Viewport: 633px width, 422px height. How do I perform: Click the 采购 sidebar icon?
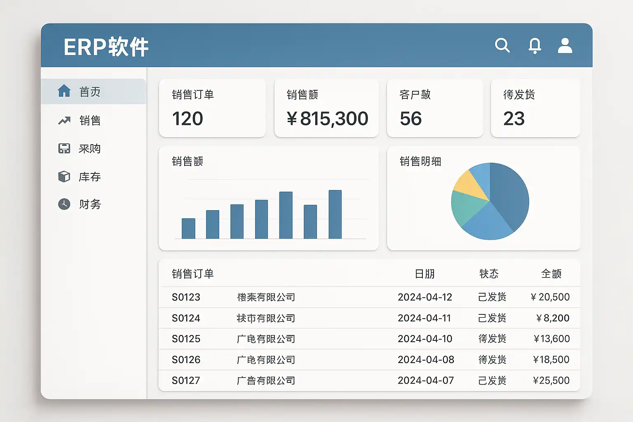click(x=64, y=148)
